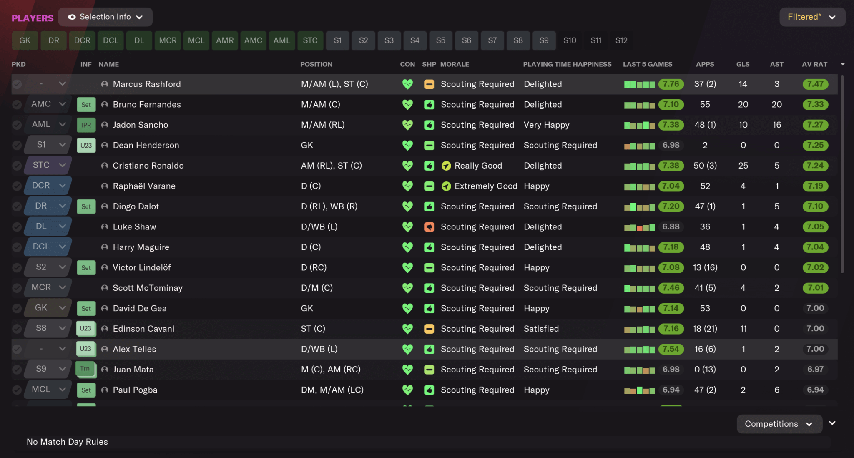Toggle the picked checkmark for Luke Shaw
The image size is (854, 458).
(x=17, y=227)
